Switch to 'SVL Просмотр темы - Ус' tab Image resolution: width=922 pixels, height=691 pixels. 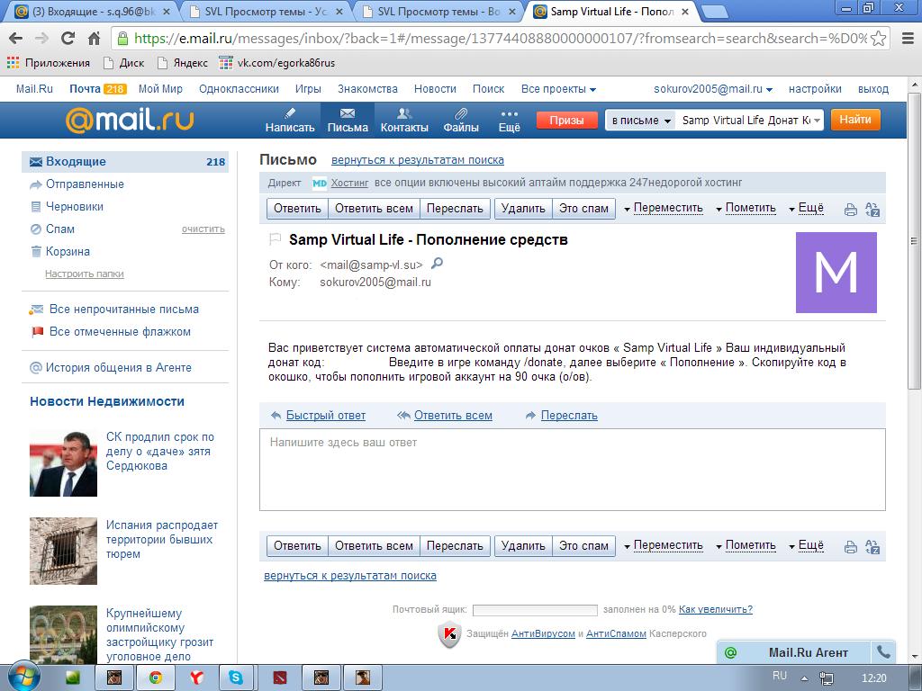[266, 11]
